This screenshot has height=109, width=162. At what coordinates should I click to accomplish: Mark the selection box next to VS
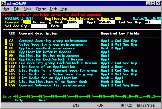point(6,44)
